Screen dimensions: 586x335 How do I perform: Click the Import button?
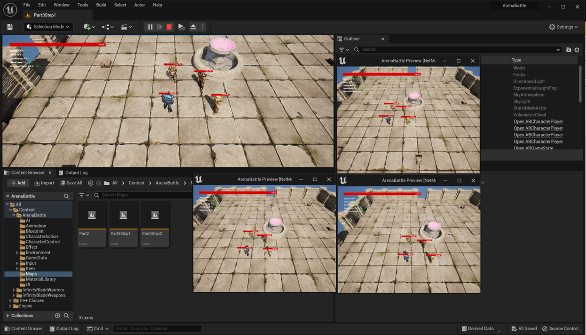pos(44,183)
